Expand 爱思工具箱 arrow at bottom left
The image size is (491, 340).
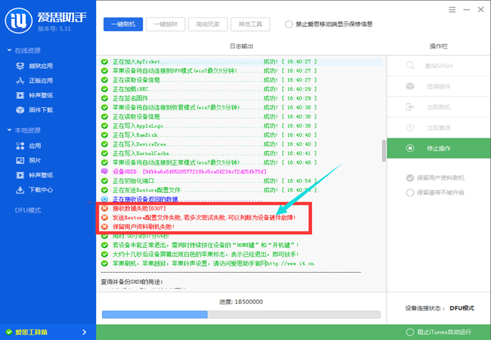tap(85, 332)
